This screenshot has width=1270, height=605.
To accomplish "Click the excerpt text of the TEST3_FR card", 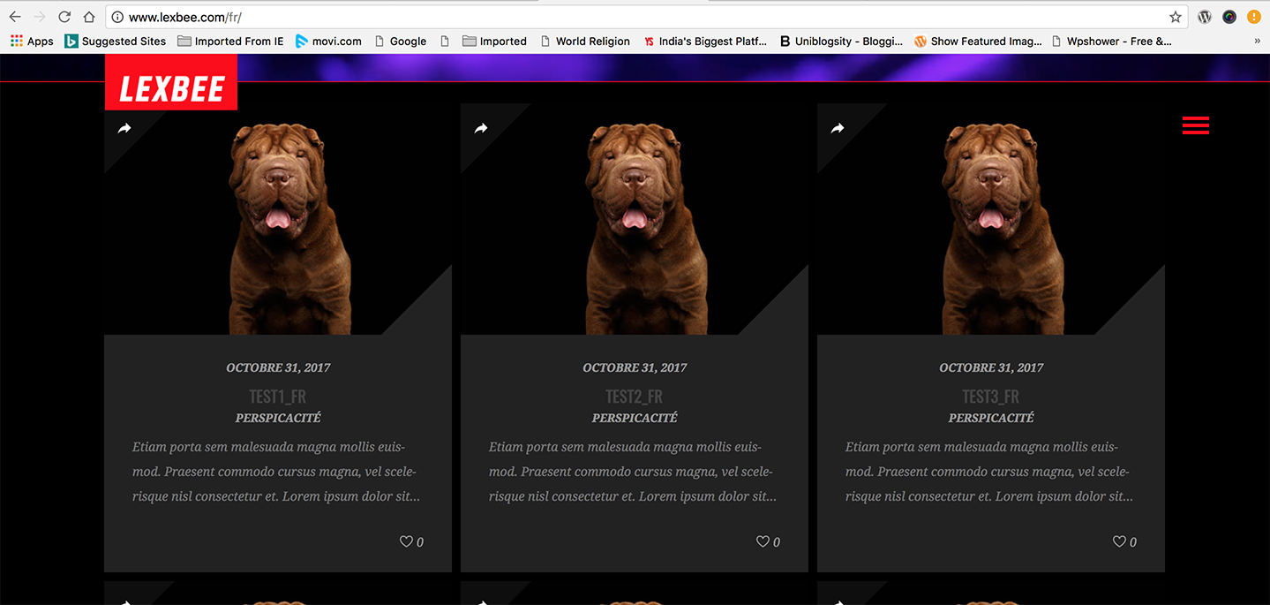I will click(989, 472).
